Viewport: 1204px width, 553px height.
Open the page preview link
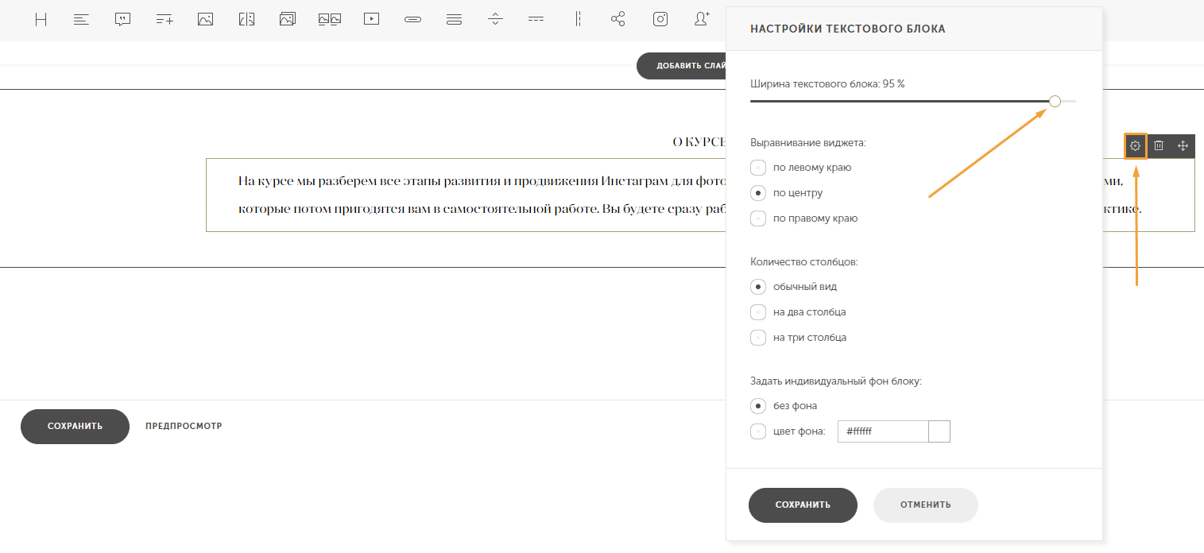184,427
